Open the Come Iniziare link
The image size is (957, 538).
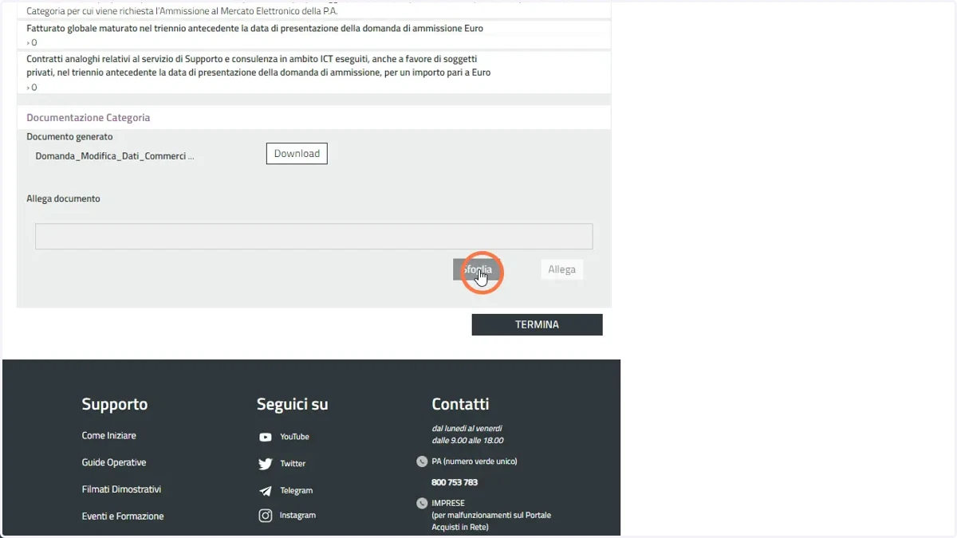pos(109,436)
